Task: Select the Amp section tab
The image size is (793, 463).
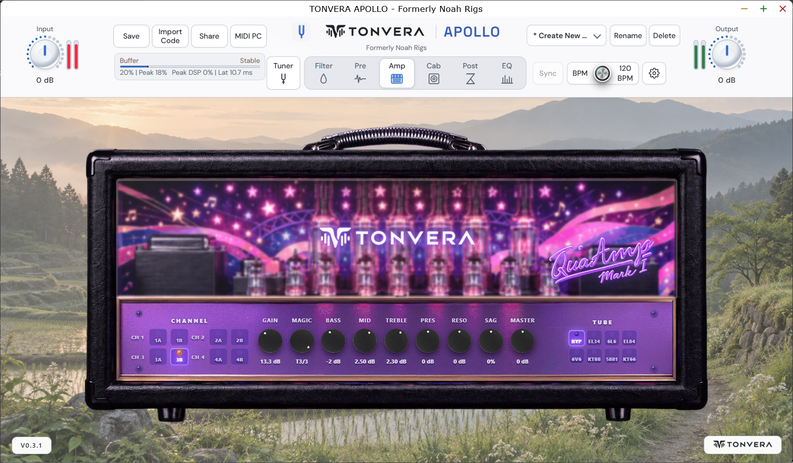Action: point(397,73)
